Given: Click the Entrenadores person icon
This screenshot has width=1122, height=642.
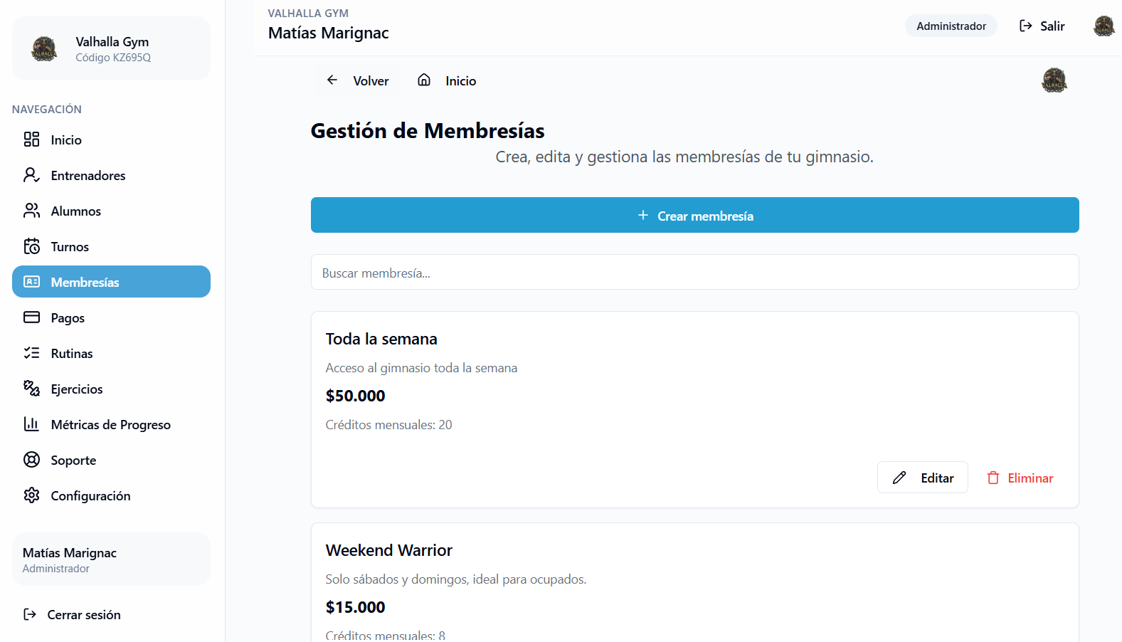Looking at the screenshot, I should click(32, 175).
